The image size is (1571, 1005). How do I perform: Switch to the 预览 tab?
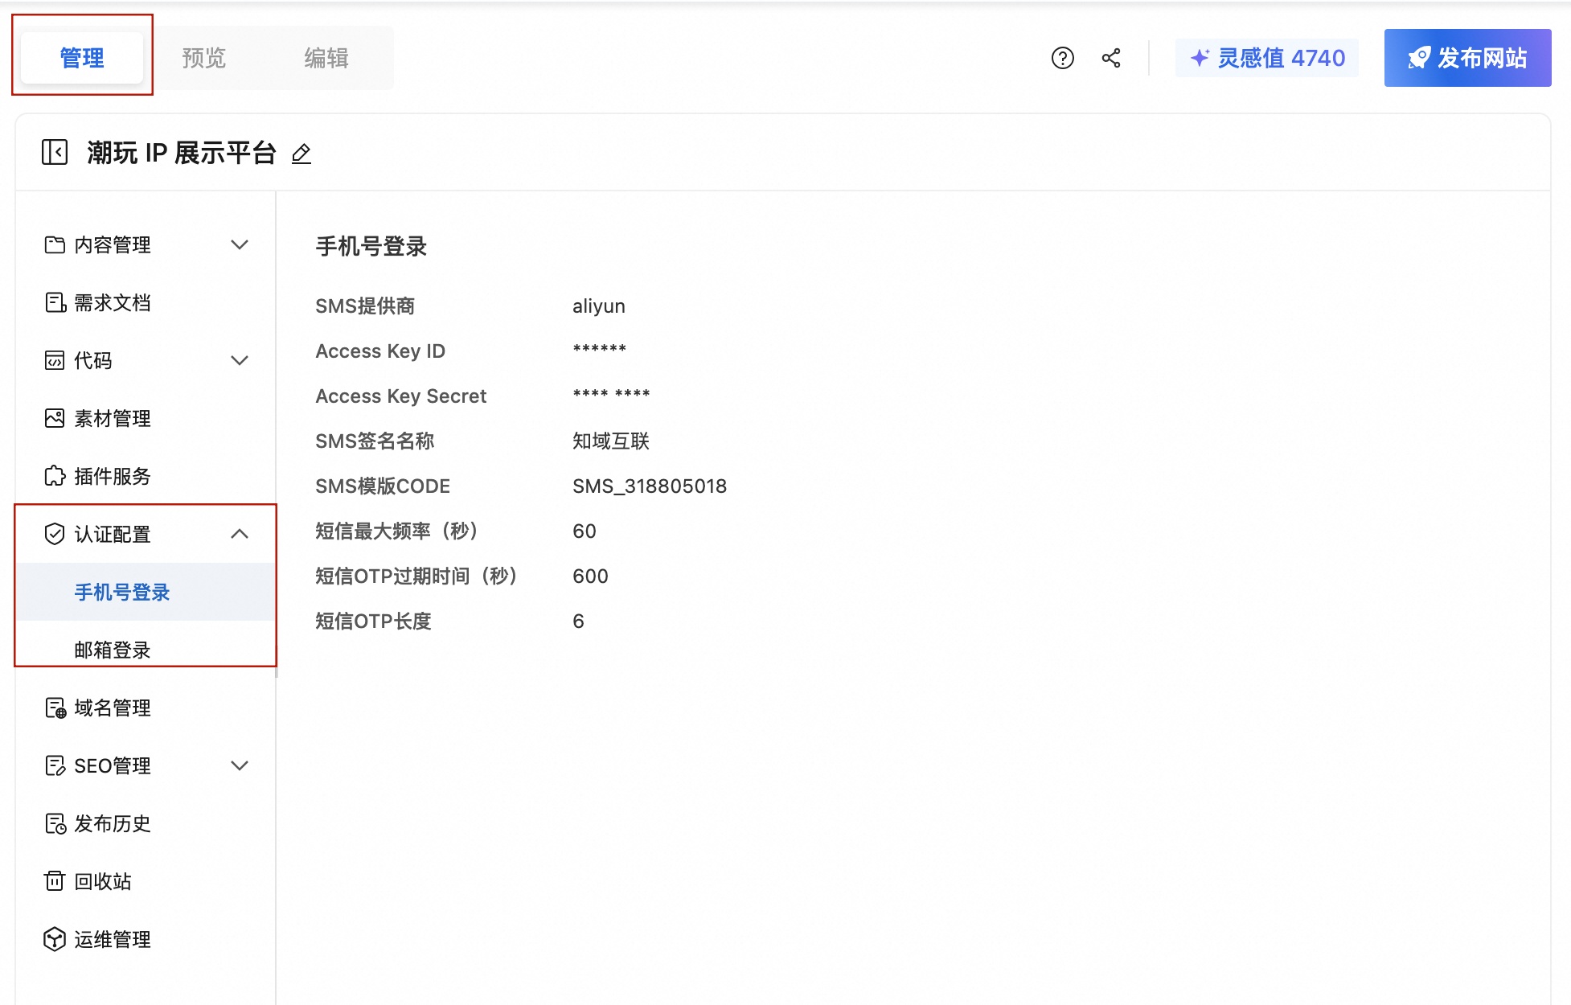[x=203, y=57]
